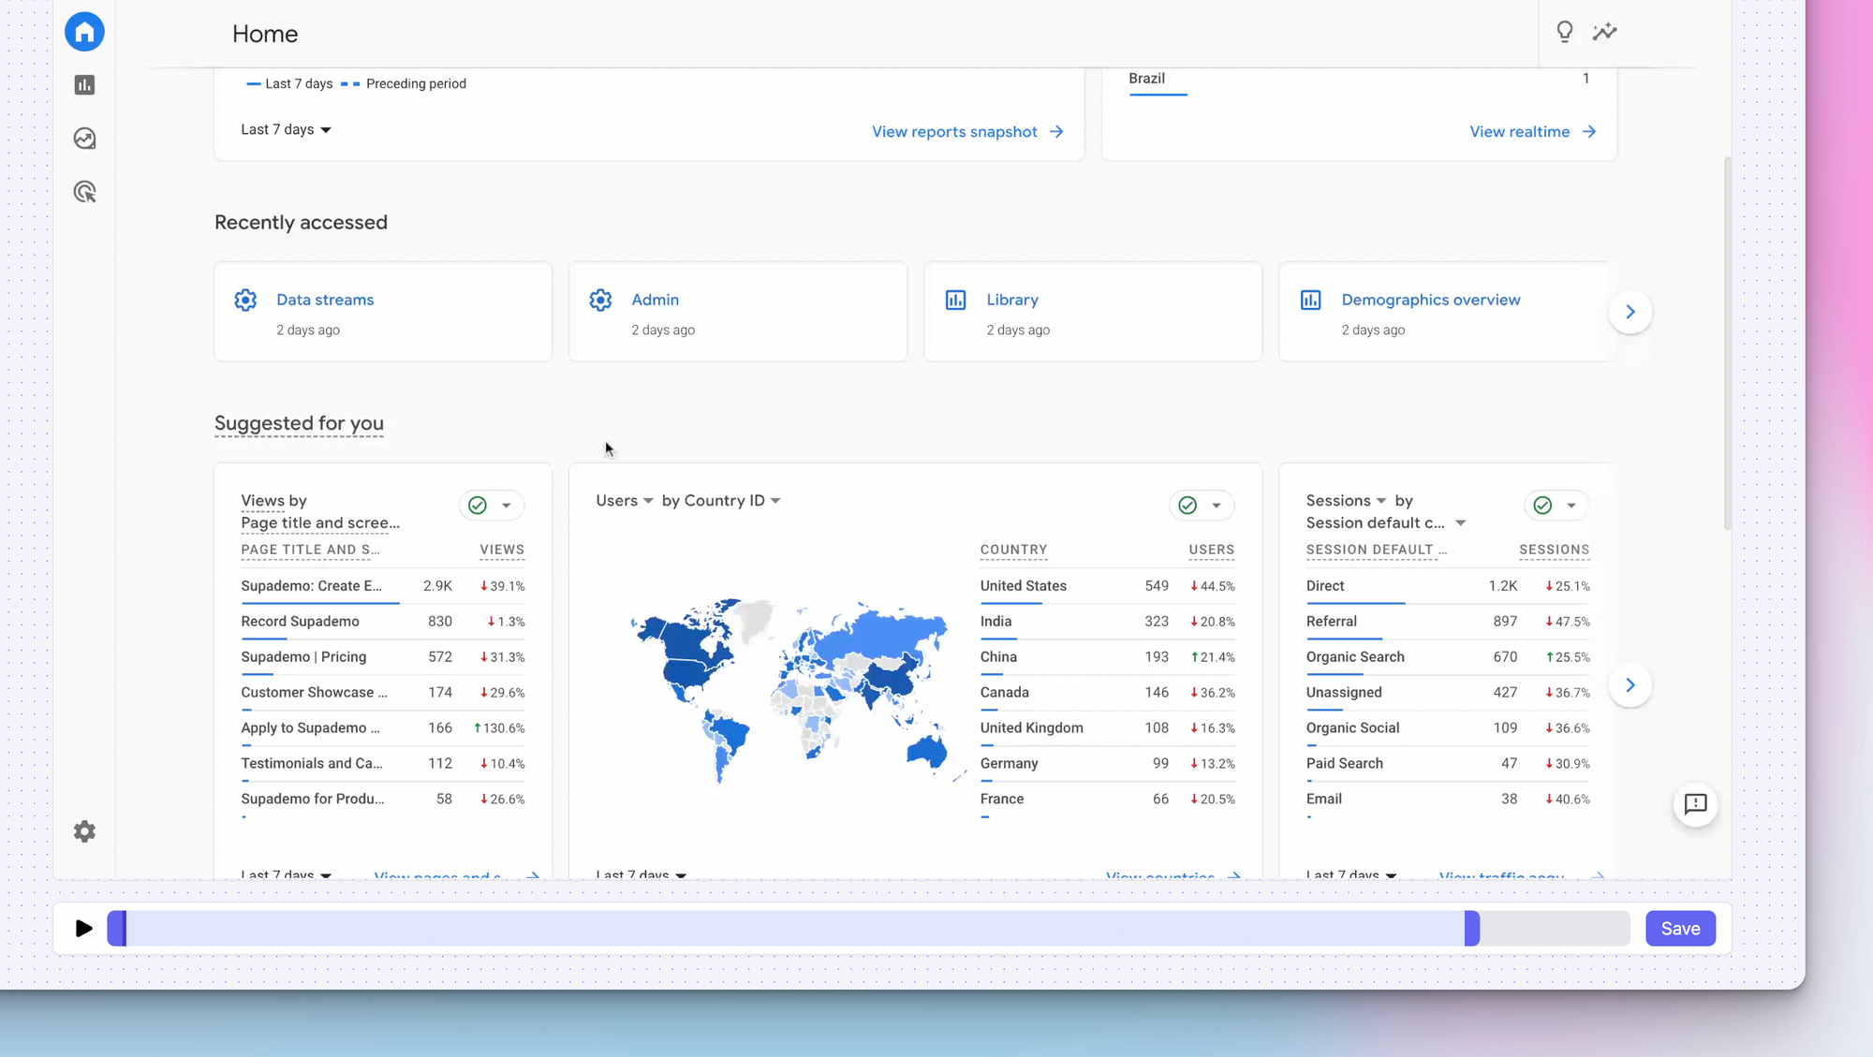Open the Reports bar chart icon
1873x1057 pixels.
[x=84, y=85]
